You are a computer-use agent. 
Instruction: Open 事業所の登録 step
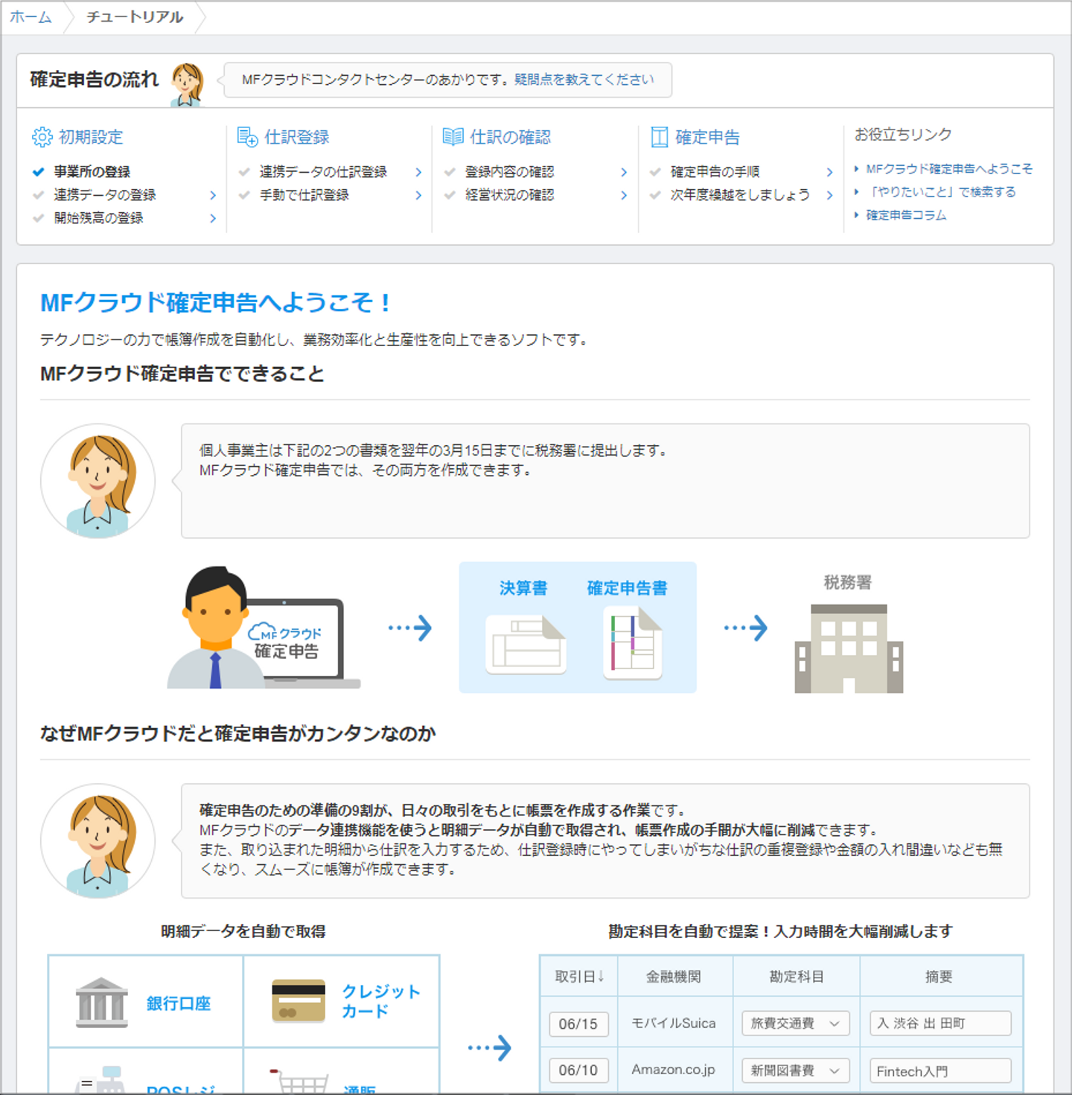[x=92, y=172]
